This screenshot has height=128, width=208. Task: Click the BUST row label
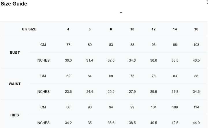(x=15, y=53)
